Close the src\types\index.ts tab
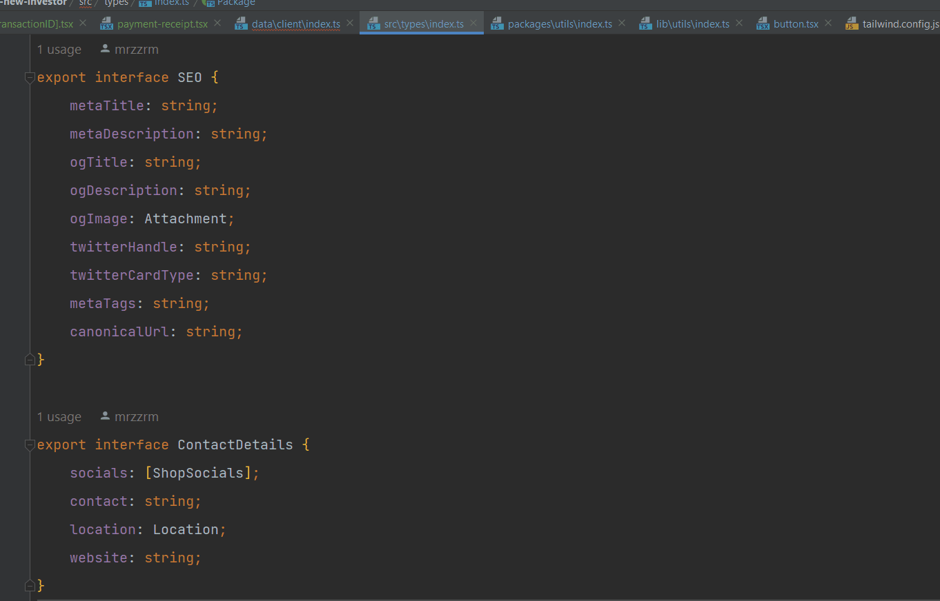The height and width of the screenshot is (601, 940). [473, 23]
